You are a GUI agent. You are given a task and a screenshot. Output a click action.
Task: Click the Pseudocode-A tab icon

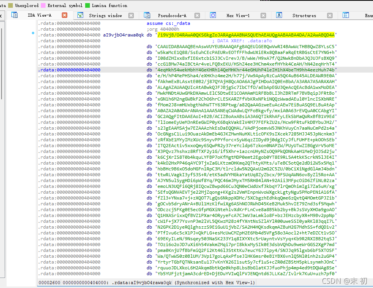tap(147, 15)
